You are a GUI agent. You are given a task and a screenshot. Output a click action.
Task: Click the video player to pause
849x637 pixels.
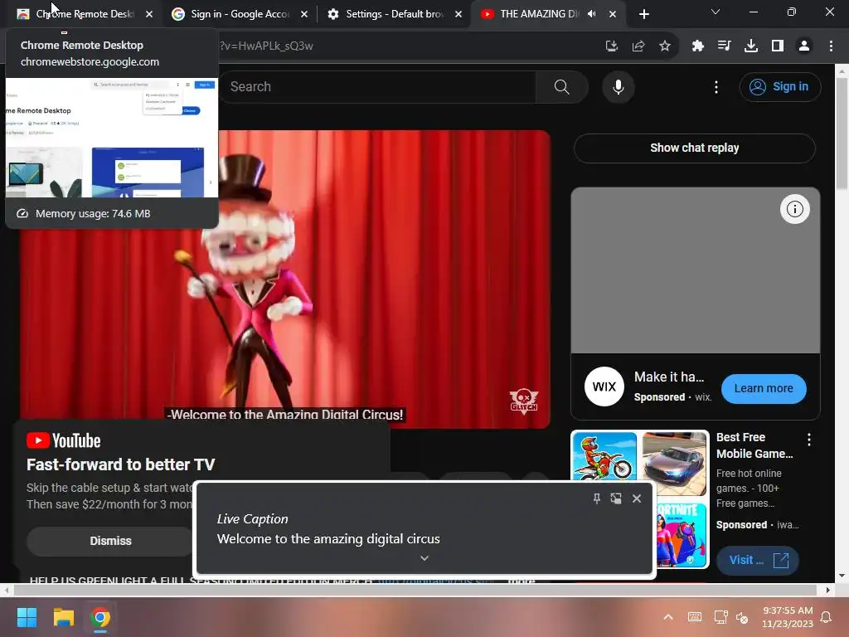coord(285,279)
